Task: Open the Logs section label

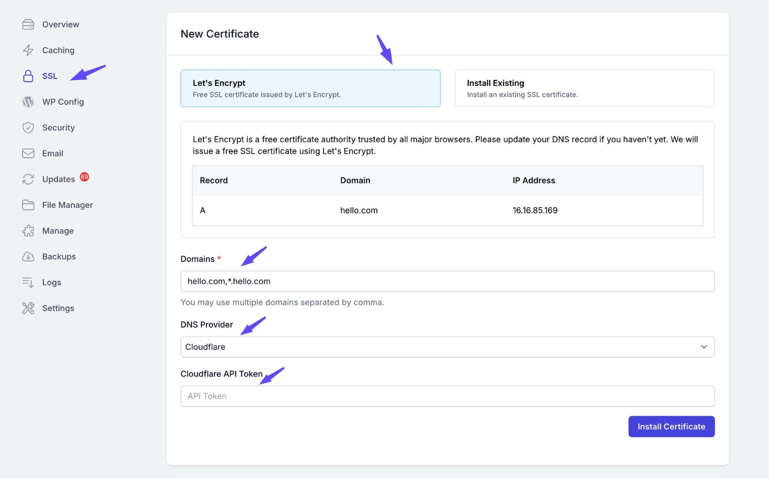Action: 51,282
